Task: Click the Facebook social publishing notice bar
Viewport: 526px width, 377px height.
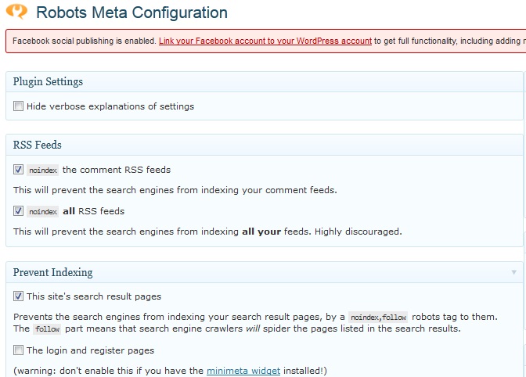Action: [78, 41]
